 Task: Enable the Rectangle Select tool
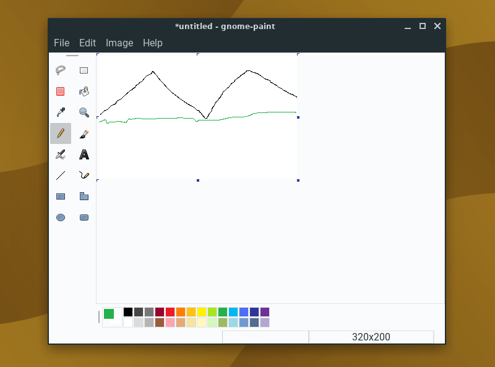[84, 69]
